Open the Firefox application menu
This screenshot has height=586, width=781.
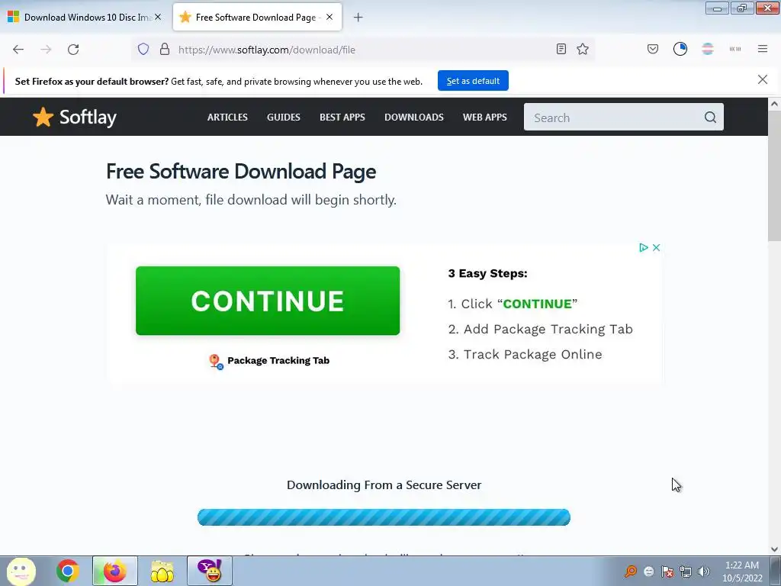(763, 49)
